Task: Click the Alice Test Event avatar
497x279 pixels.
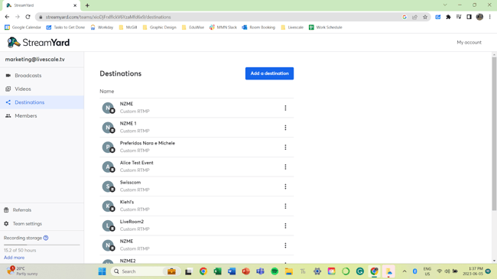Action: point(108,167)
